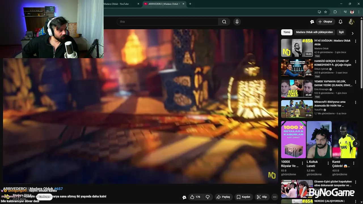Open Elraenn-Eşini gözleri kapalıyken video title

[x=333, y=183]
